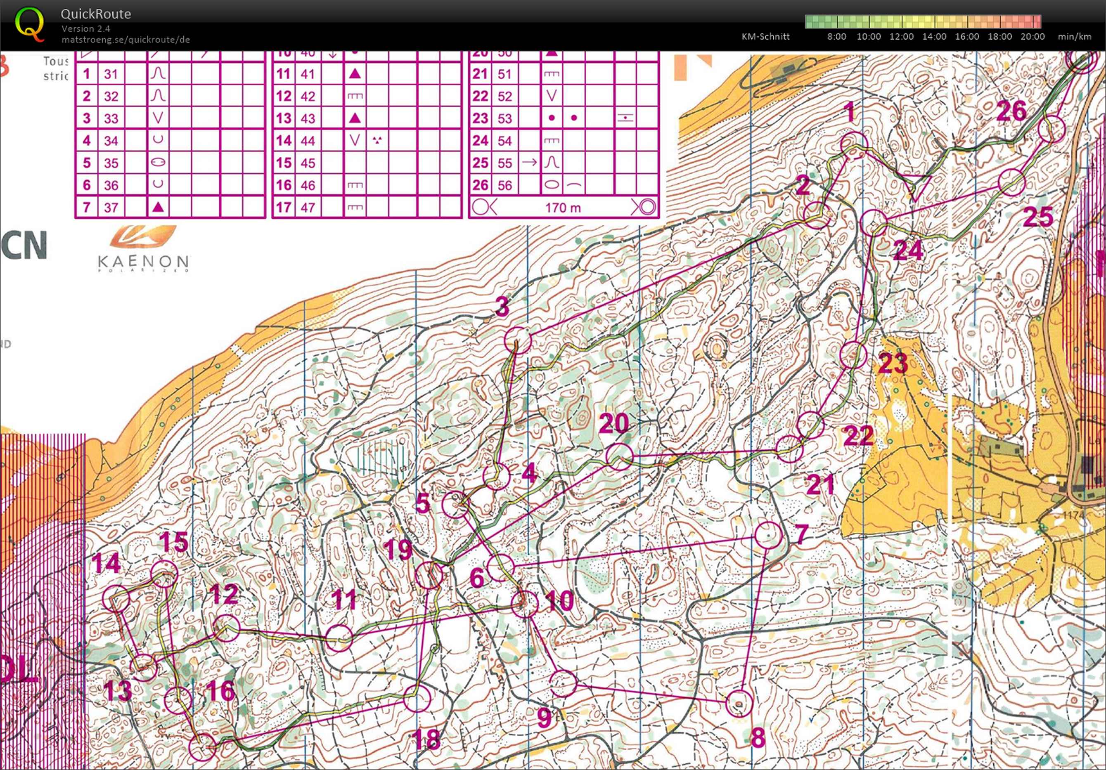Click the pace color gradient scale

pyautogui.click(x=922, y=22)
